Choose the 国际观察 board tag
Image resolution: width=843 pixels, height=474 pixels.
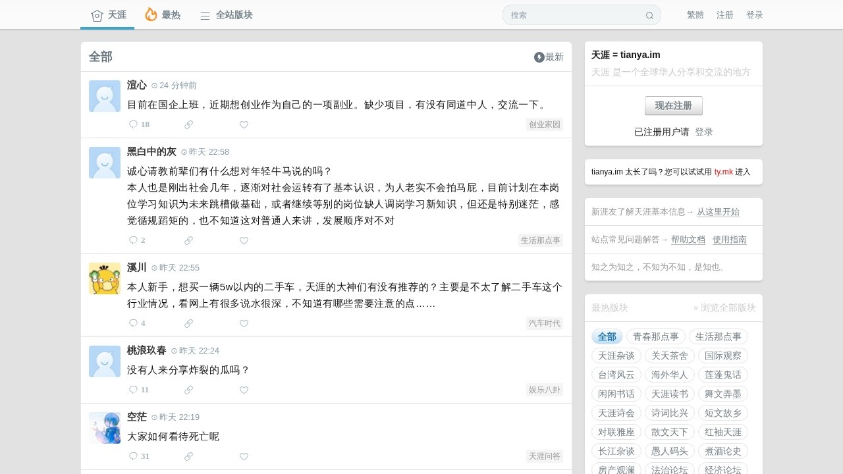[x=722, y=355]
